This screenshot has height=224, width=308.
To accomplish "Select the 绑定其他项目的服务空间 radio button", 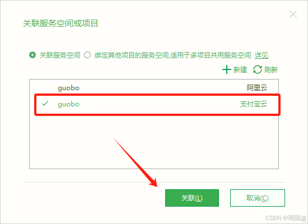I will tap(87, 55).
